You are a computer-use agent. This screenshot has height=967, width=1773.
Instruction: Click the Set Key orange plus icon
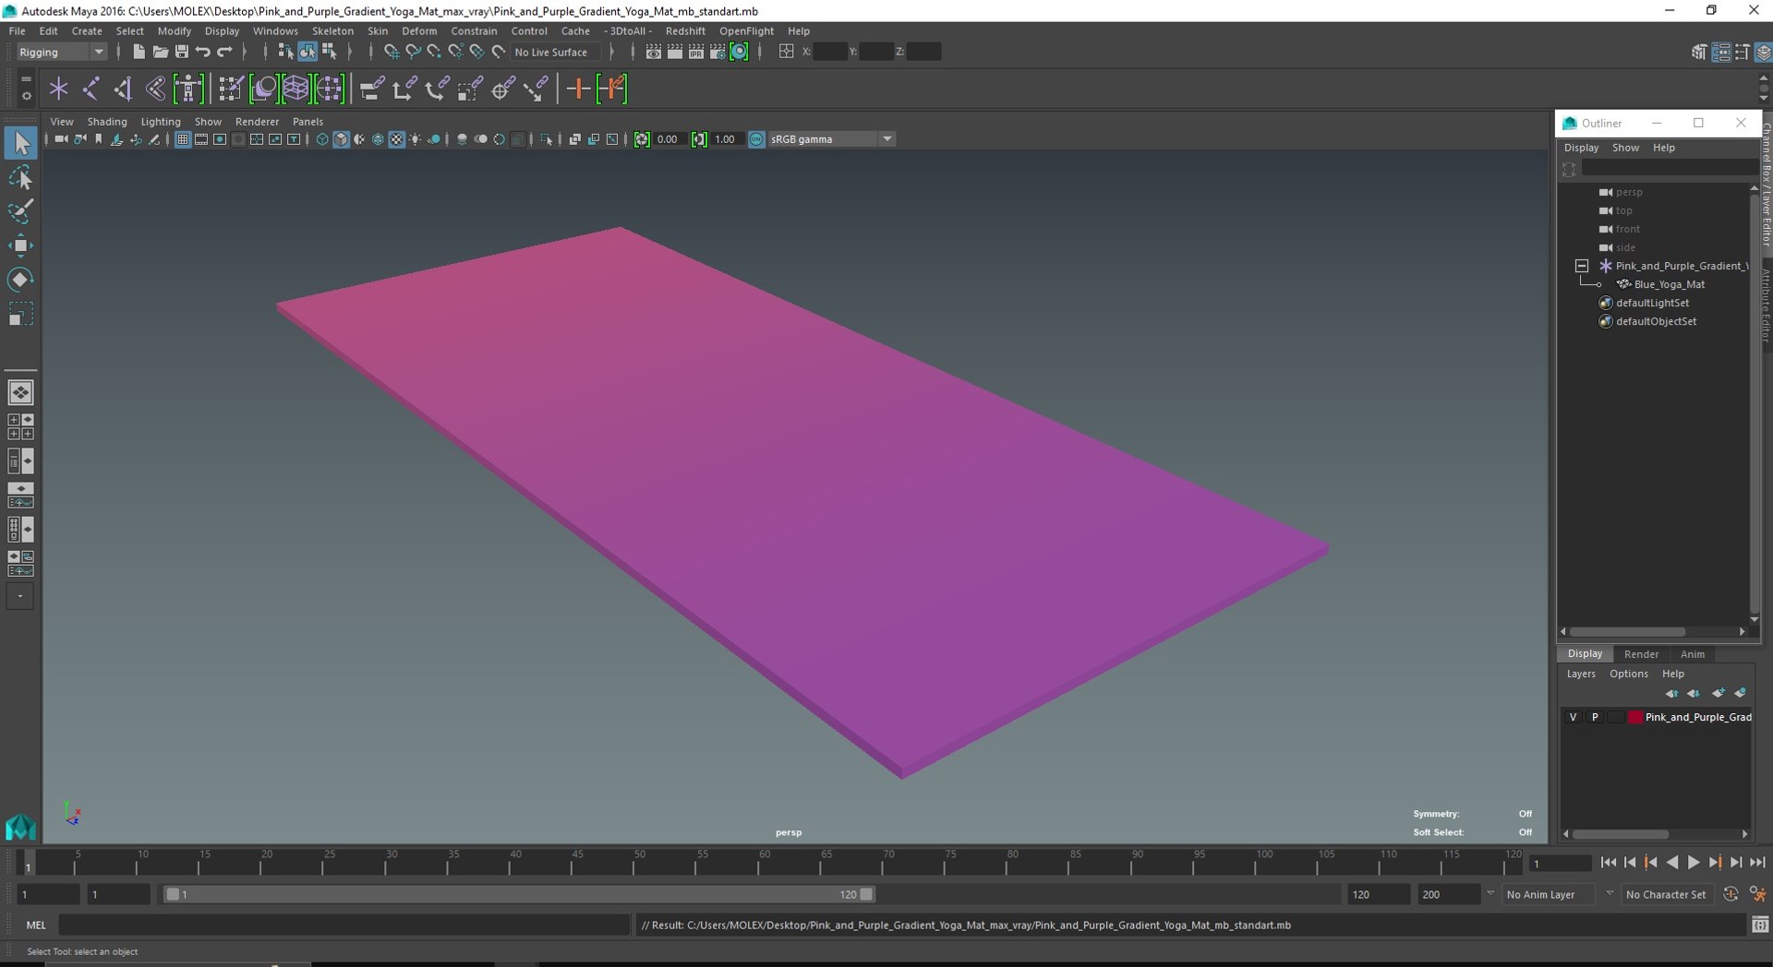tap(578, 89)
